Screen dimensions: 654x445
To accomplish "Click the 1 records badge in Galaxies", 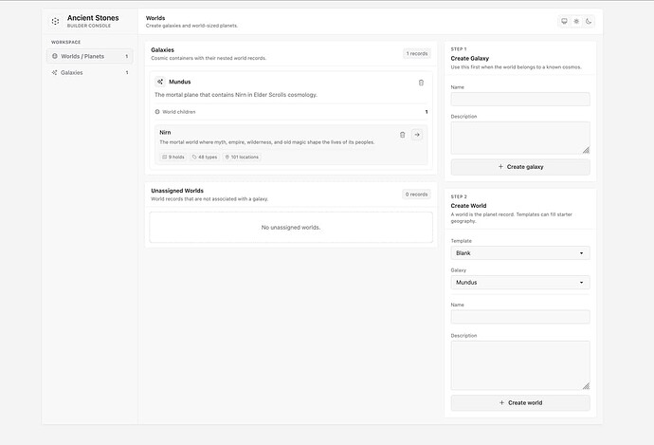I will point(417,53).
